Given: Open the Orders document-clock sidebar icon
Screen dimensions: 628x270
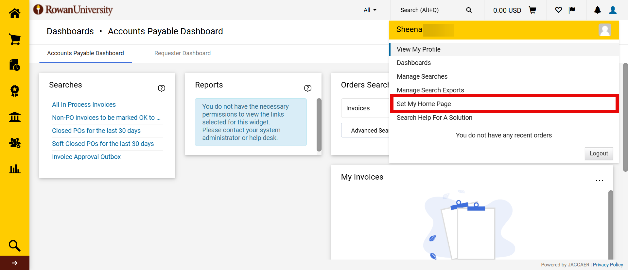Looking at the screenshot, I should click(x=14, y=65).
